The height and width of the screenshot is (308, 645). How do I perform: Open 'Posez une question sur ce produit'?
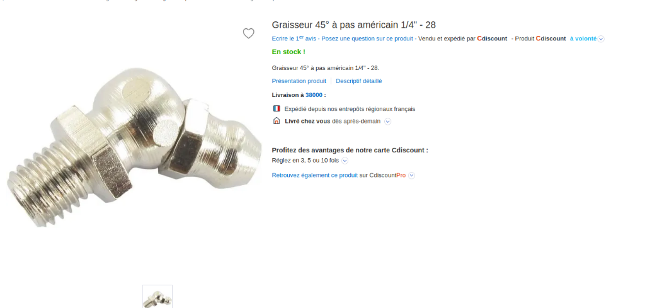coord(367,38)
